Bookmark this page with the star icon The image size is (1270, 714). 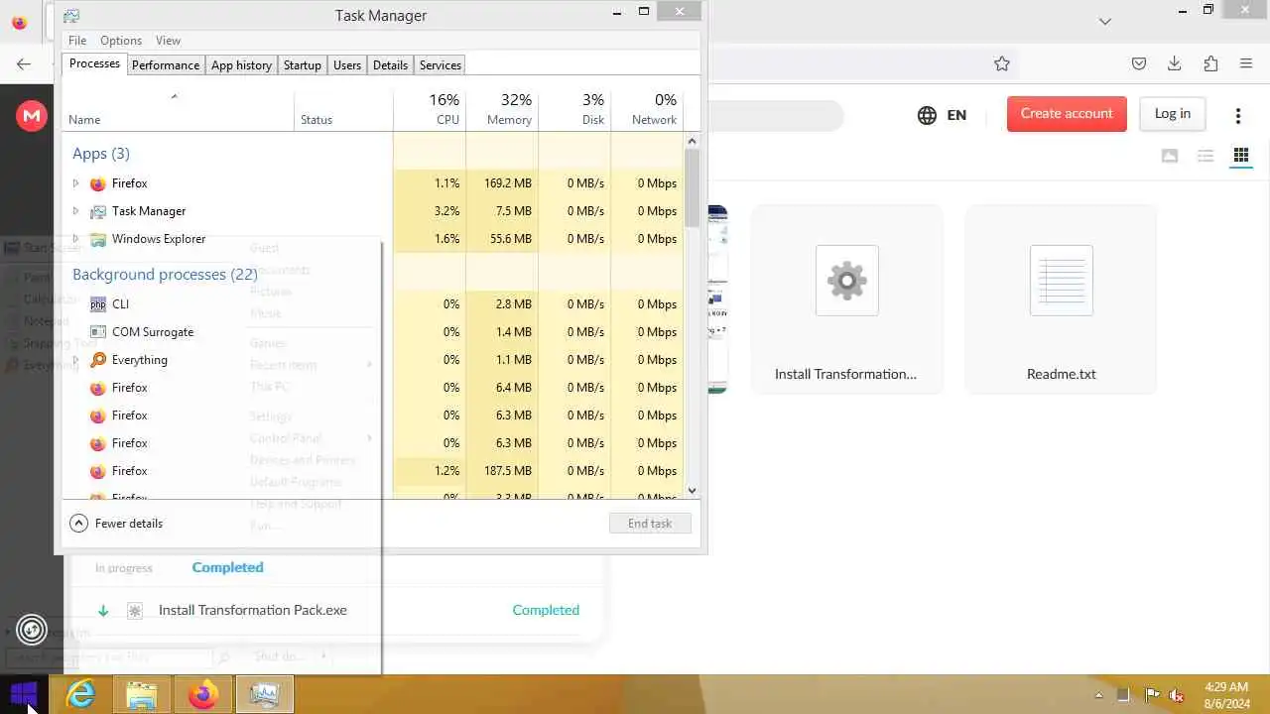(1002, 63)
